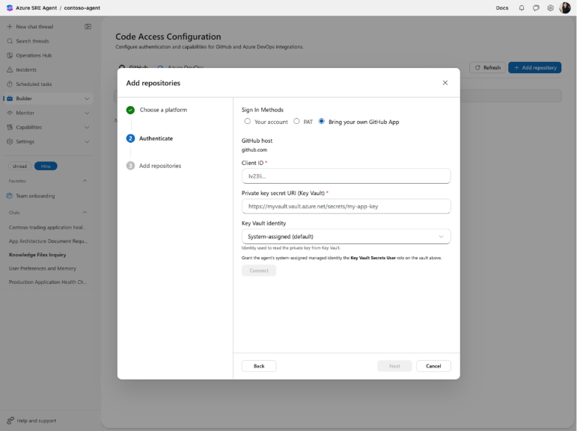Image resolution: width=577 pixels, height=431 pixels.
Task: Click the New chat thread plus icon
Action: coord(10,26)
